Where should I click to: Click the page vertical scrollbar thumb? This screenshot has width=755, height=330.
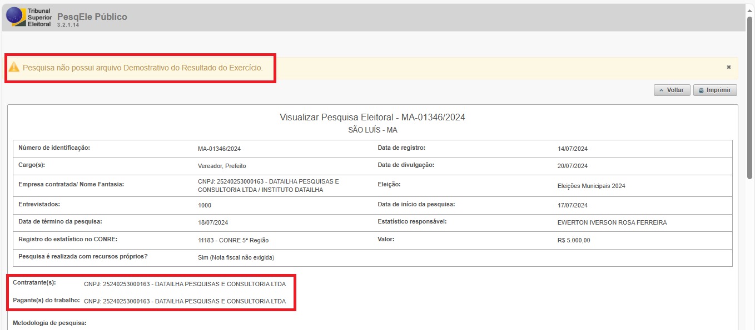tap(750, 97)
